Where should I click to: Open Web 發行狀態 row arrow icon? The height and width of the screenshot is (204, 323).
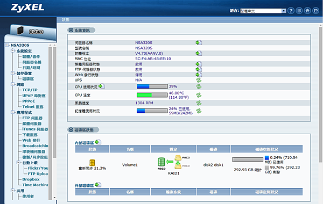[199, 75]
